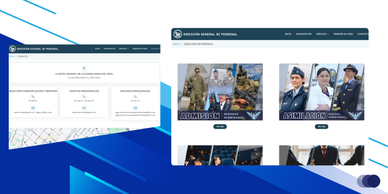Click the envelope icon under Declaraciones Juradas
Image resolution: width=388 pixels, height=194 pixels.
(x=135, y=108)
